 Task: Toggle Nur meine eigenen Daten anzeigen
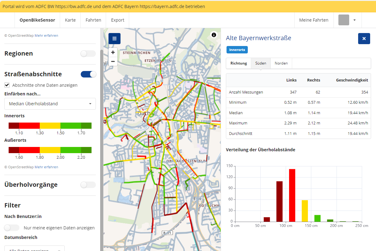(12, 228)
